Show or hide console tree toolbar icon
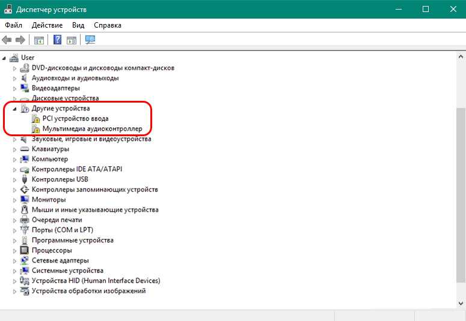Screen dimensions: 466x321 (x=38, y=40)
